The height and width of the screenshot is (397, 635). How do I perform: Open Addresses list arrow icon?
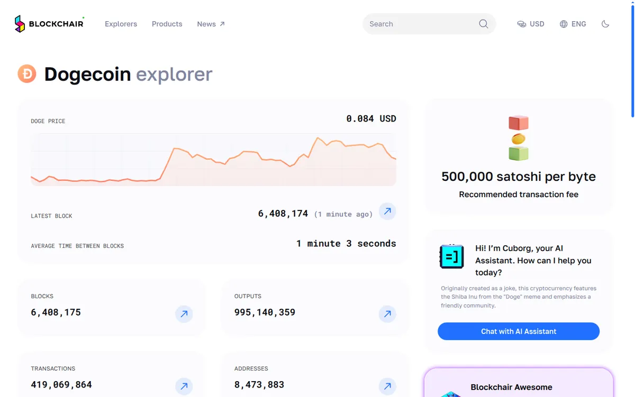(387, 386)
